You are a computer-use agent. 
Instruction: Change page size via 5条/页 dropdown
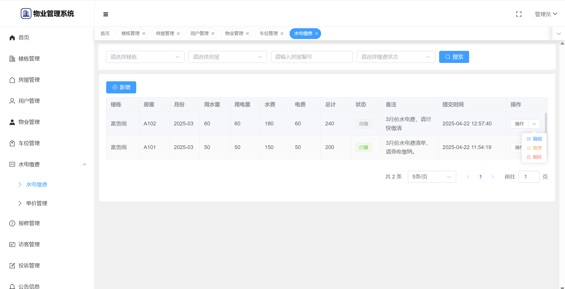432,177
